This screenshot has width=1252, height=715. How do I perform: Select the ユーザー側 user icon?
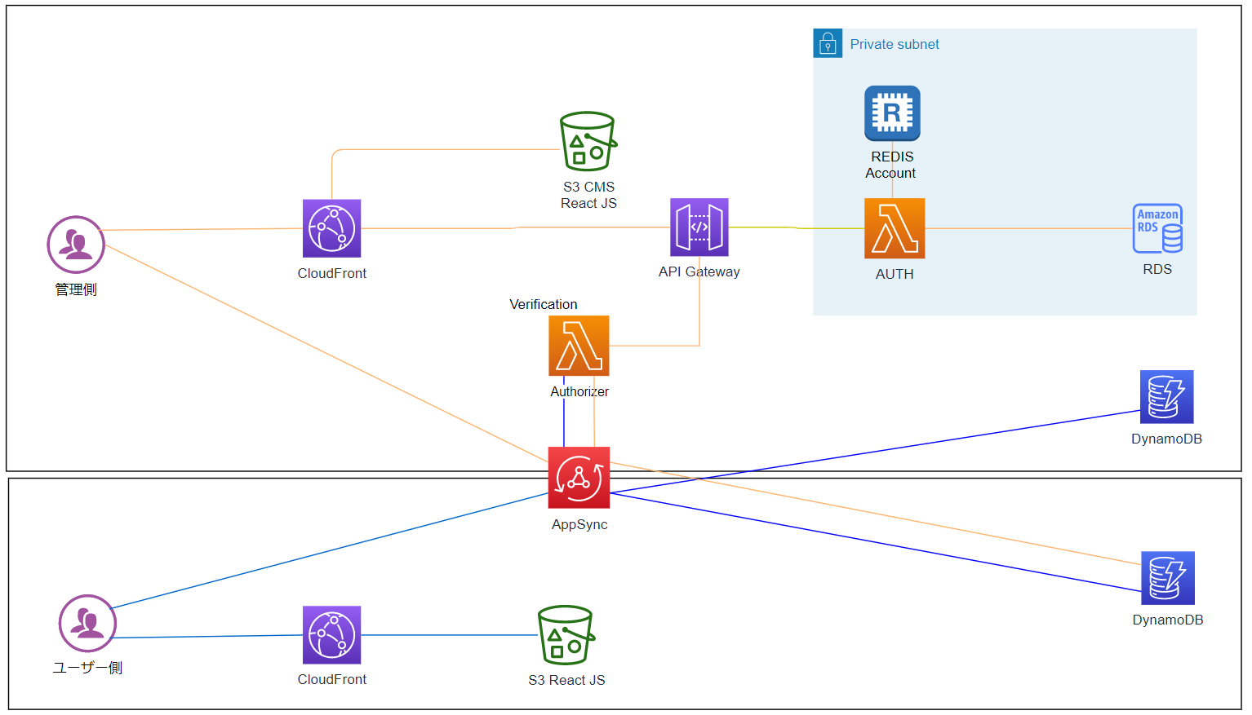coord(87,624)
